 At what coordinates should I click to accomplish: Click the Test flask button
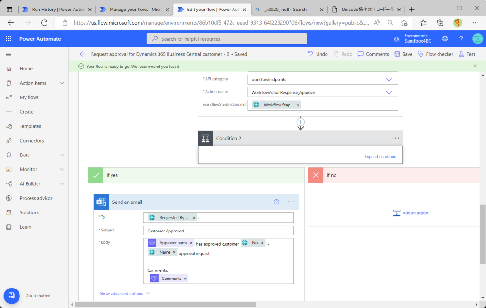pos(467,54)
